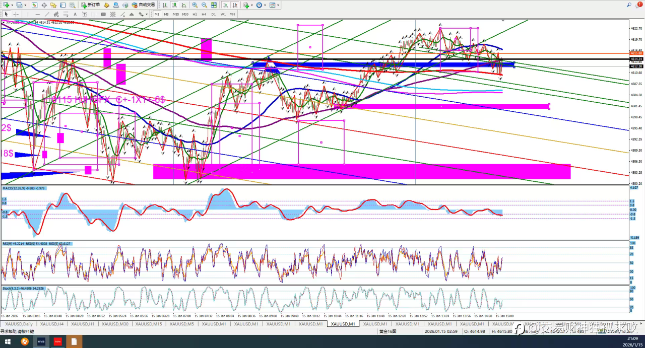Expand the Profiles dropdown arrow
Image resolution: width=645 pixels, height=348 pixels.
point(25,5)
